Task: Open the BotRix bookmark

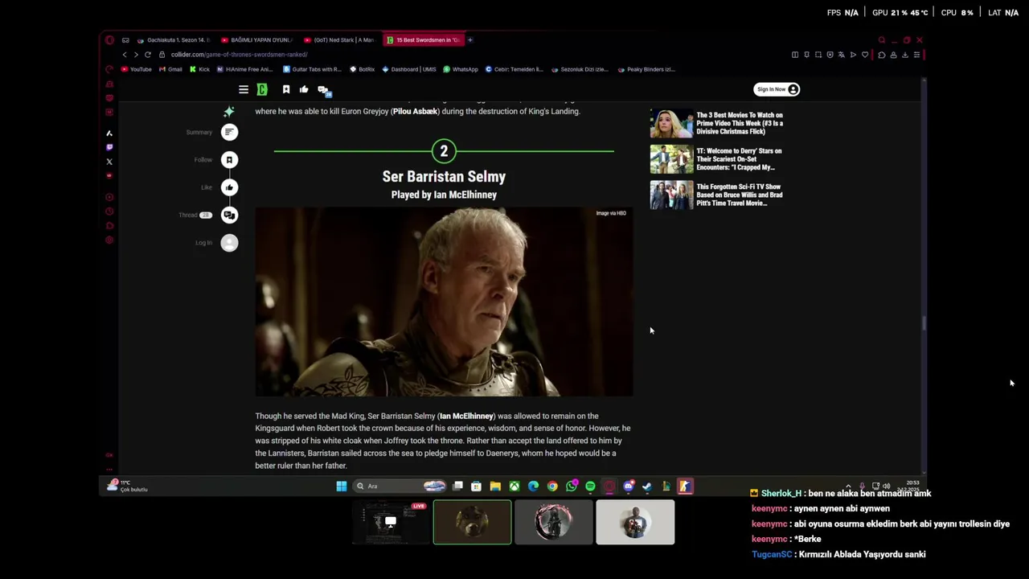Action: [363, 69]
